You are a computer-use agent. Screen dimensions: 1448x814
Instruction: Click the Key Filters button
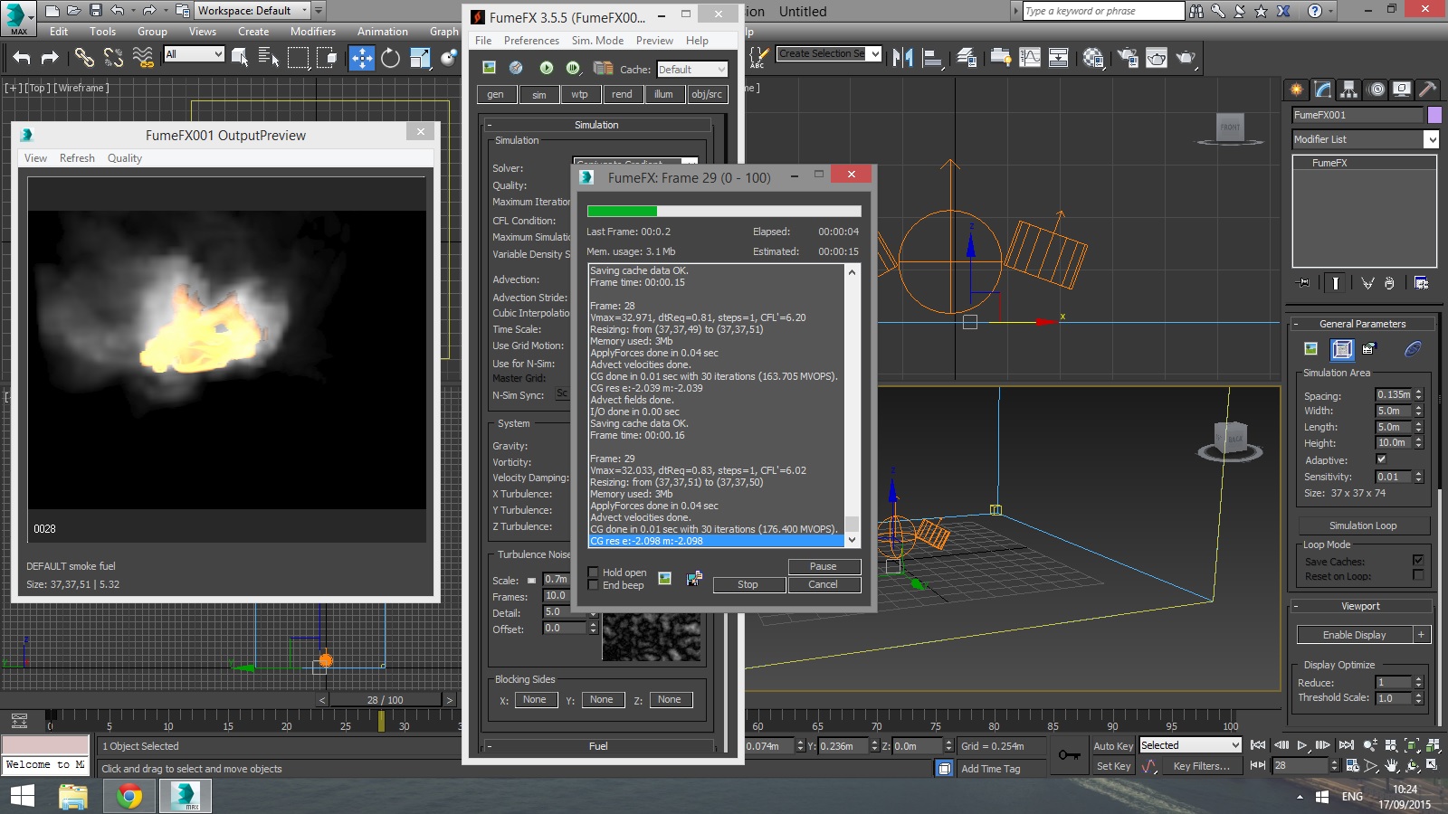[1201, 766]
